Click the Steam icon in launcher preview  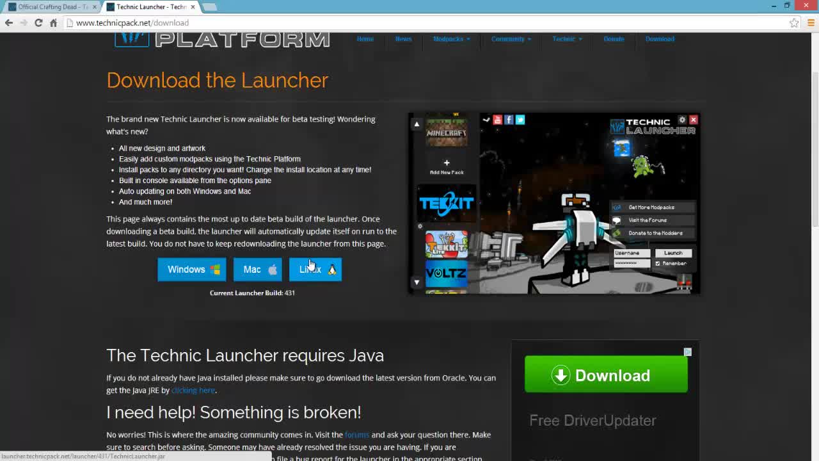(x=486, y=120)
